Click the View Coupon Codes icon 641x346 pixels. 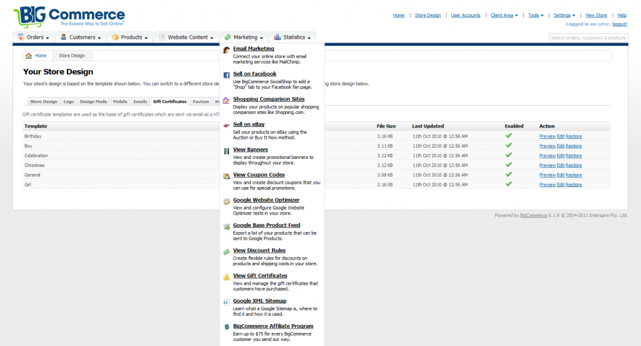pyautogui.click(x=227, y=176)
